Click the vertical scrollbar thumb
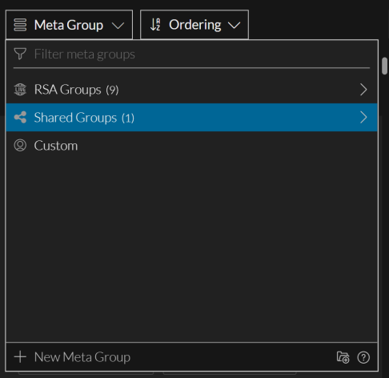This screenshot has width=389, height=378. click(384, 66)
